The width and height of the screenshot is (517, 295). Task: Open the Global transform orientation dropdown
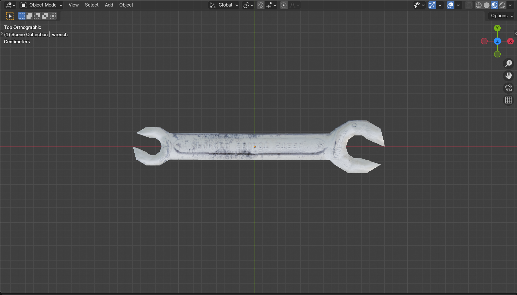224,5
